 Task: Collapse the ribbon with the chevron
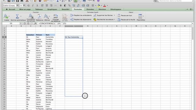tap(187, 9)
